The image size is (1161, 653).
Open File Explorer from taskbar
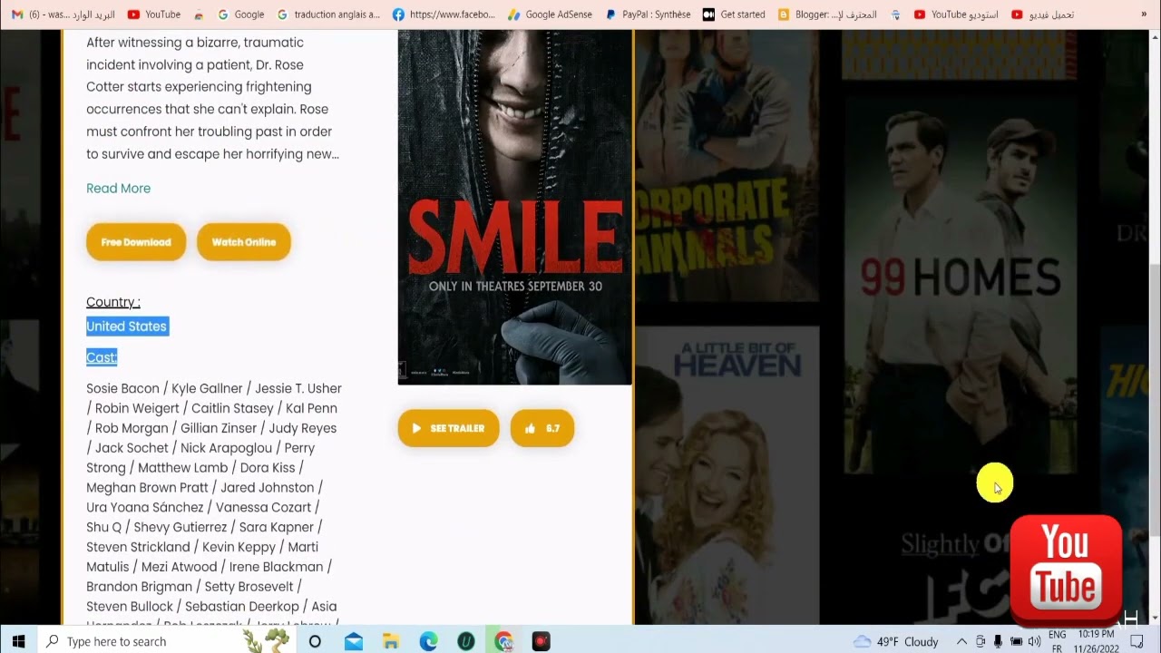(391, 641)
